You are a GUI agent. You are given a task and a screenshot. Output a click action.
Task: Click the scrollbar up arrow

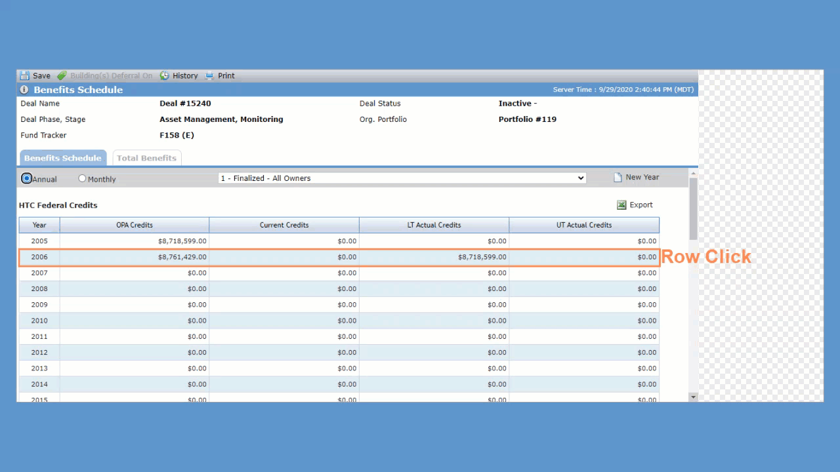693,173
